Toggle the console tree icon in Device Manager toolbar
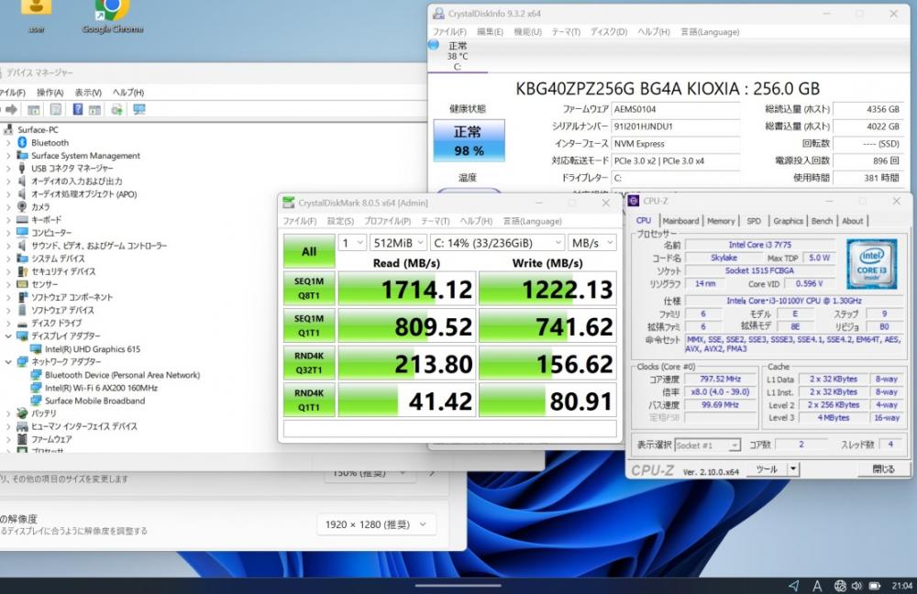 tap(34, 109)
